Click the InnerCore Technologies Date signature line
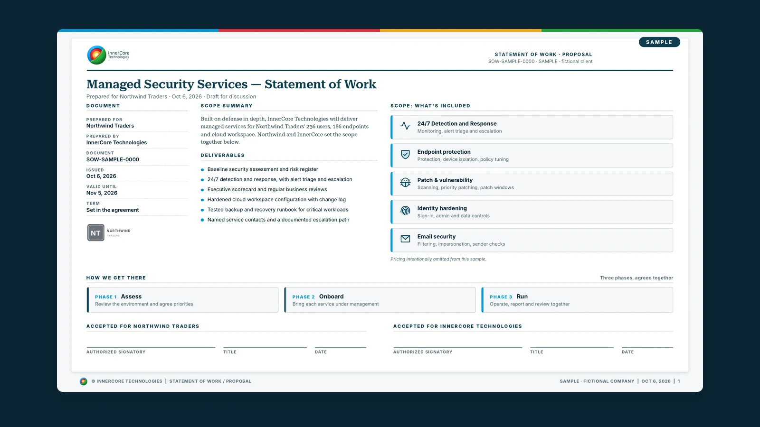 (647, 348)
